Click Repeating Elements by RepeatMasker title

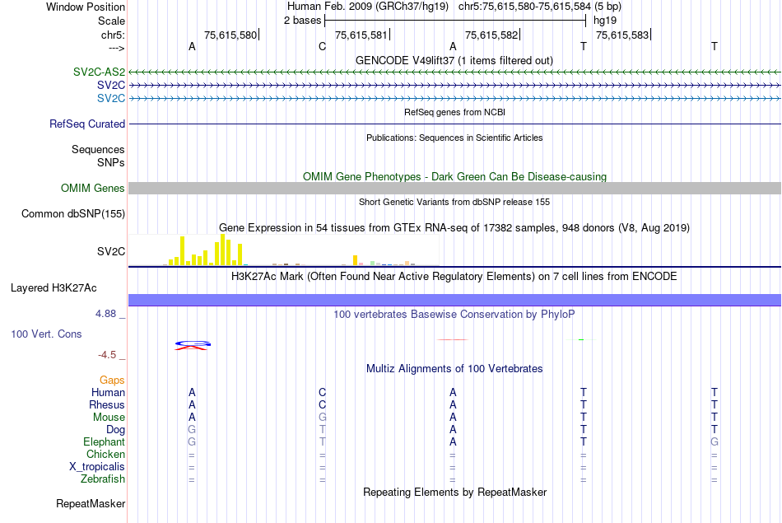click(455, 492)
